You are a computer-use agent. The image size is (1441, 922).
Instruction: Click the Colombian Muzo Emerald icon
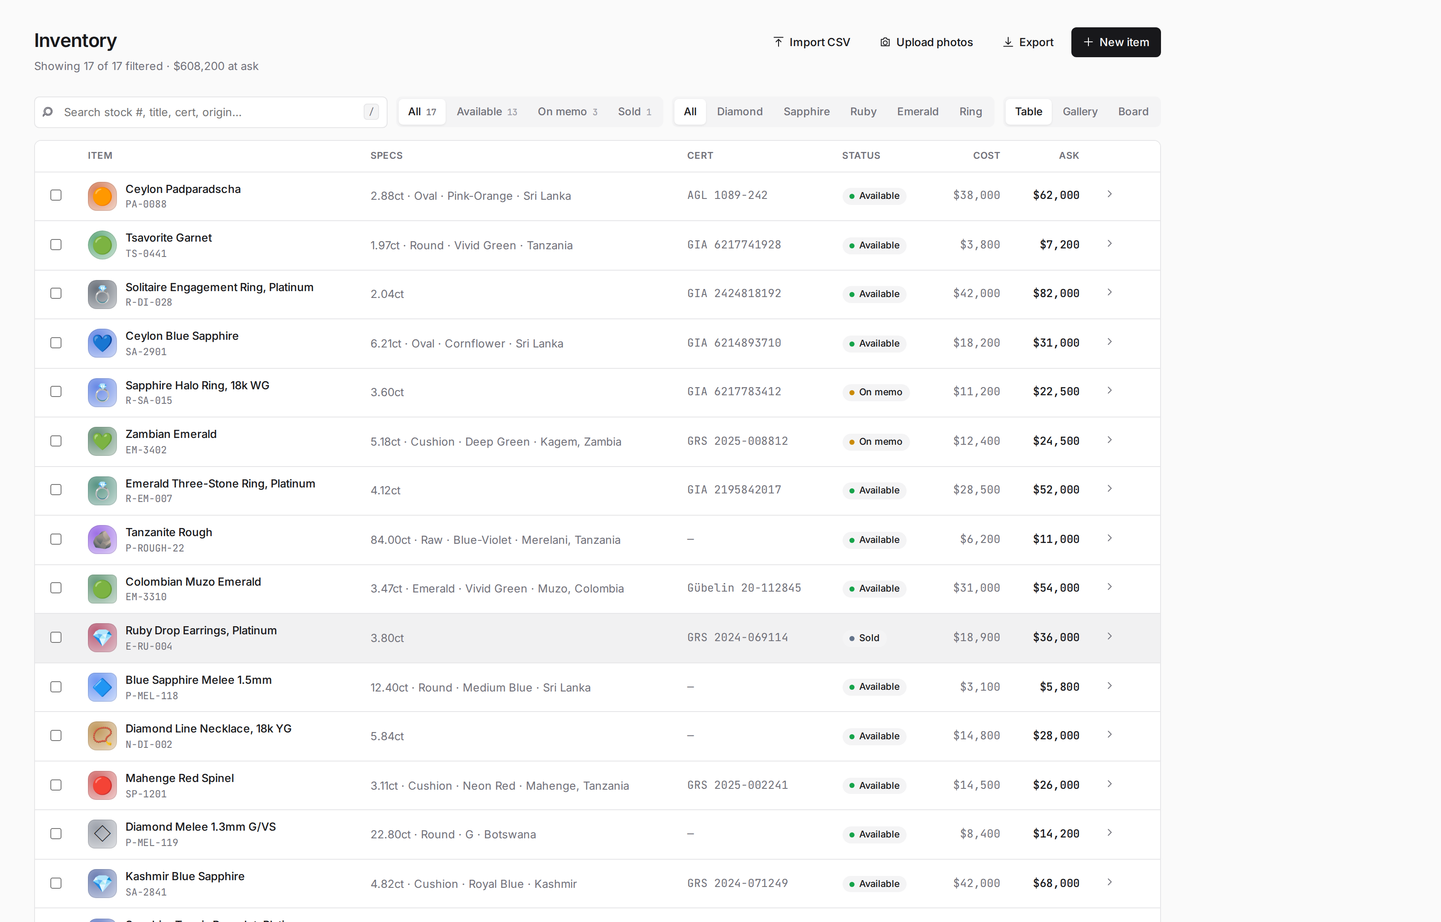pyautogui.click(x=102, y=589)
